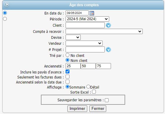Choose sort by 'No client'
The height and width of the screenshot is (114, 165).
[67, 55]
